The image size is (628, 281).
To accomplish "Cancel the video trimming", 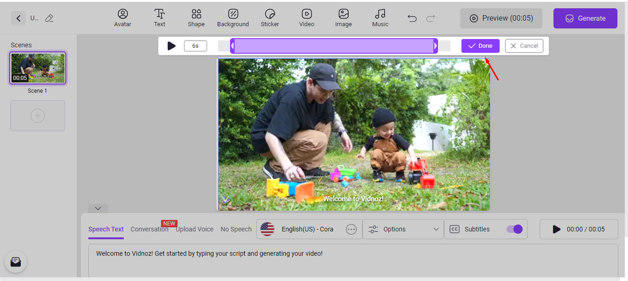I will [x=524, y=46].
